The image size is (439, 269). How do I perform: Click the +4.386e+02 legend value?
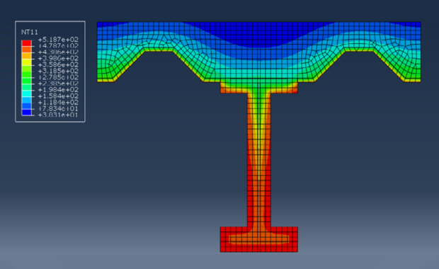point(58,52)
